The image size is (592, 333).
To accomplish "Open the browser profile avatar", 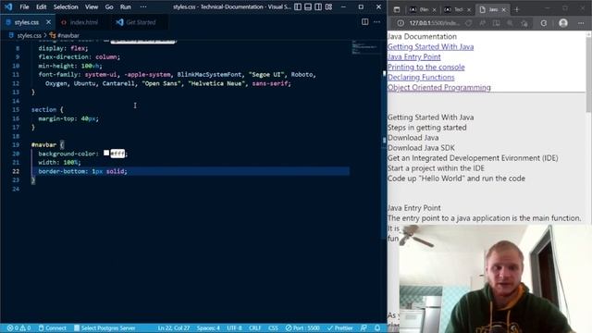I will pyautogui.click(x=563, y=23).
